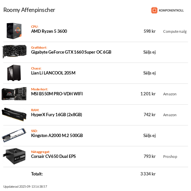
Task: Click MSI B550M PRO-VDH WIFI name
Action: [57, 94]
